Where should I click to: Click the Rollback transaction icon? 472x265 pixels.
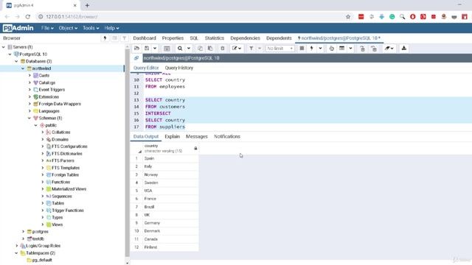[x=374, y=49]
